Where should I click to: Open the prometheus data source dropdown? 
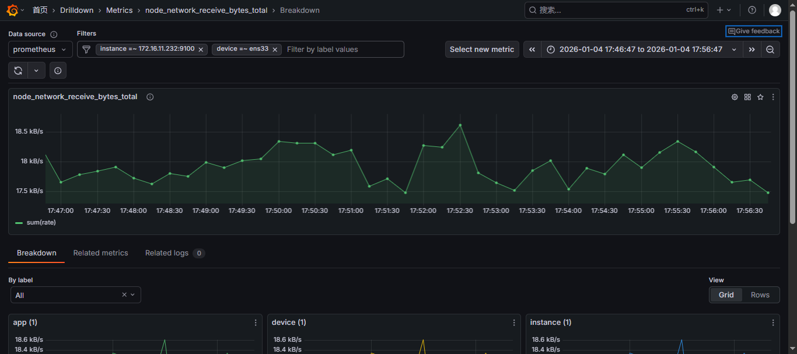click(x=40, y=50)
